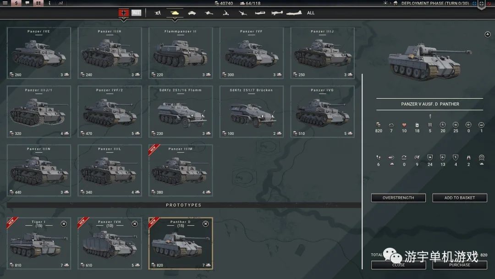Click the info icon in the top bar
The width and height of the screenshot is (495, 279).
point(49,3)
